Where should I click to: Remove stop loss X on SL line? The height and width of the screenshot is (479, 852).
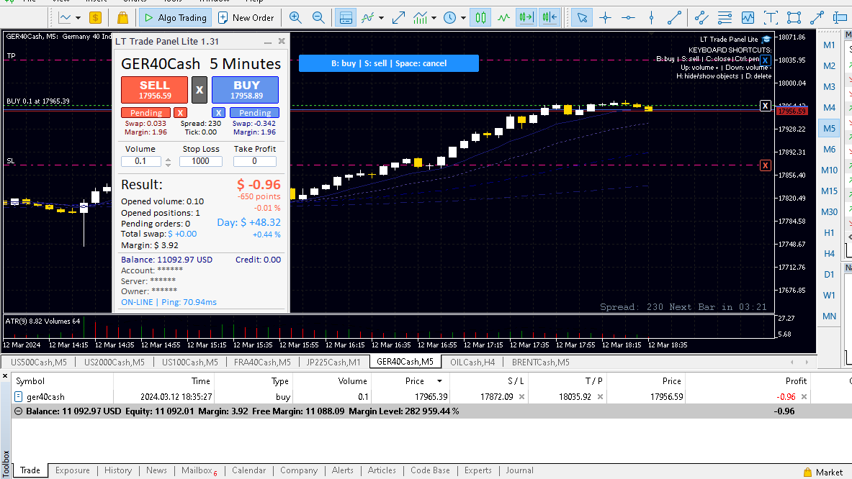point(765,165)
